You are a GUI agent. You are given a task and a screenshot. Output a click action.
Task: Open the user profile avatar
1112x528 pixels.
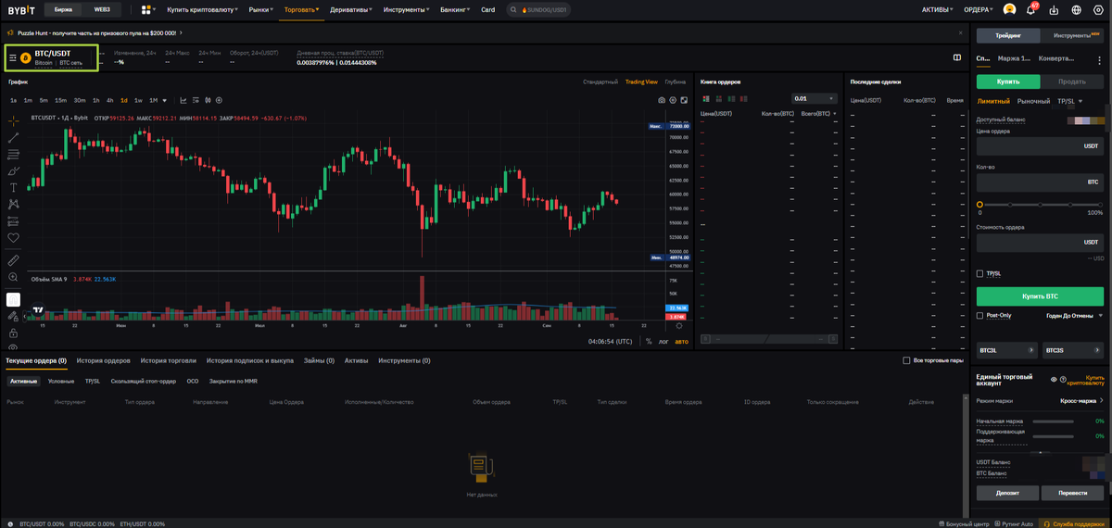1009,10
